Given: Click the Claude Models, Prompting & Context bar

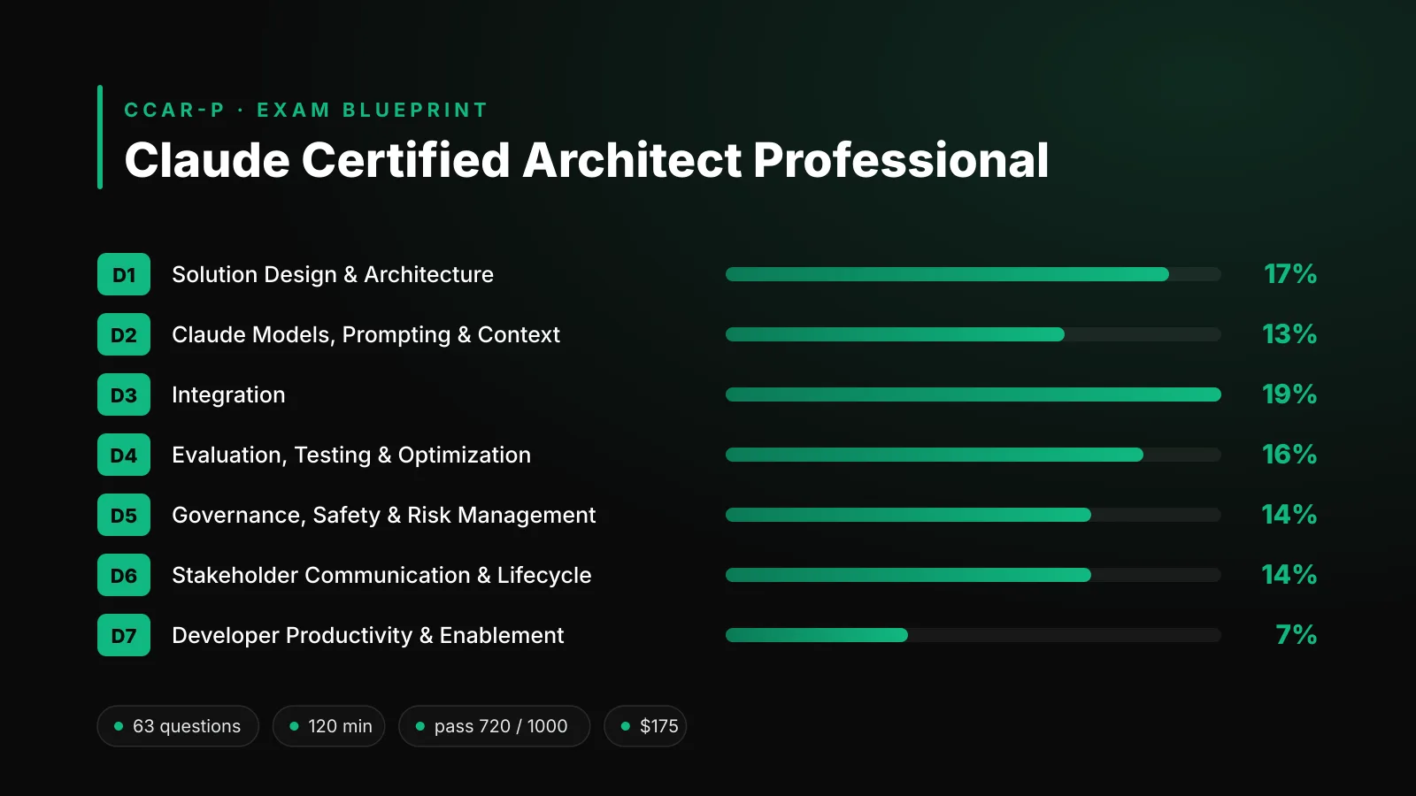Looking at the screenshot, I should pyautogui.click(x=973, y=334).
